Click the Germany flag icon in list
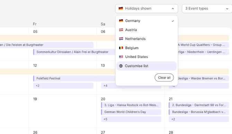 click(121, 21)
